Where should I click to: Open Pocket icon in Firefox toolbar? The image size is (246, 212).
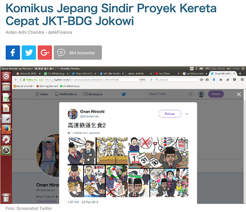[x=235, y=80]
